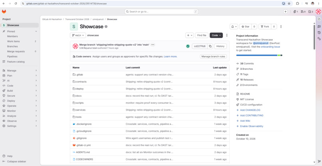Click Manage branch rules button
The image size is (322, 166).
[x=213, y=56]
